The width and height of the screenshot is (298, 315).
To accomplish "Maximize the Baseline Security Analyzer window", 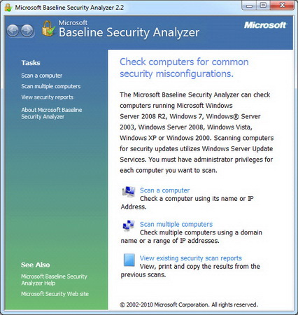I will [263, 6].
